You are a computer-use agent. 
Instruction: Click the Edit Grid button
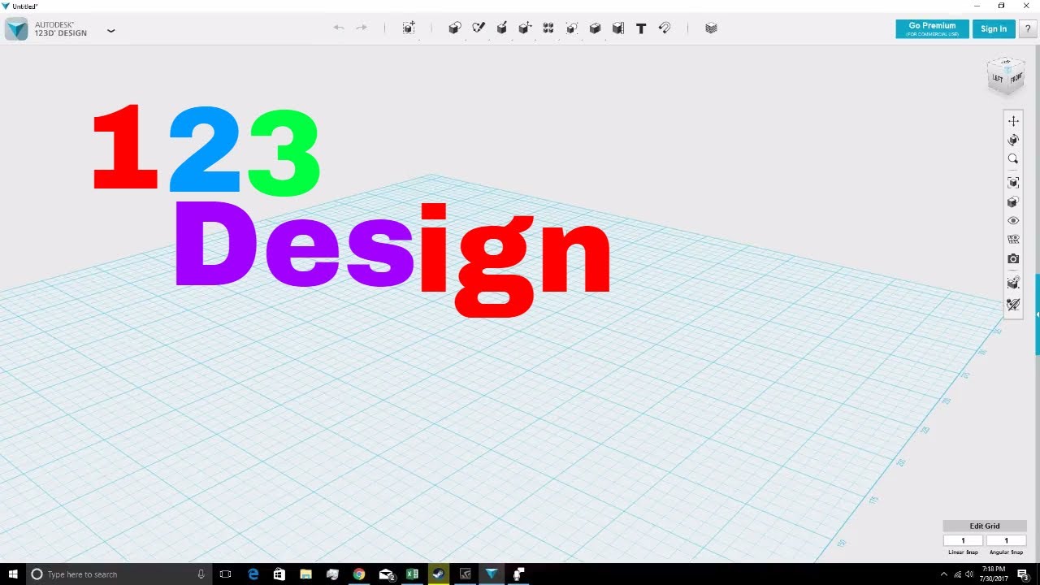point(985,526)
